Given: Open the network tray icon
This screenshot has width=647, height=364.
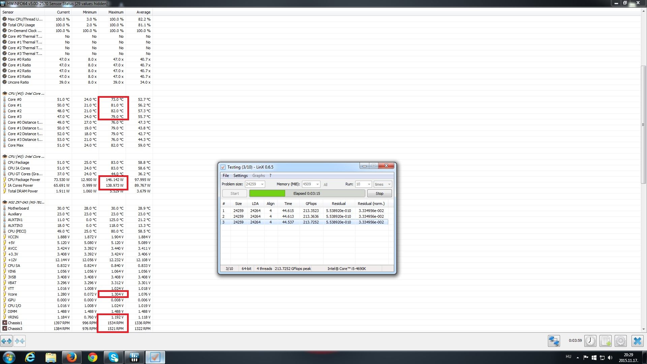Looking at the screenshot, I should pyautogui.click(x=602, y=358).
